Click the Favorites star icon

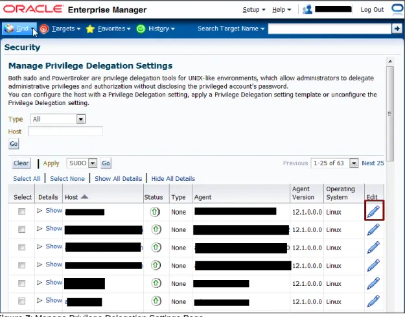point(90,29)
